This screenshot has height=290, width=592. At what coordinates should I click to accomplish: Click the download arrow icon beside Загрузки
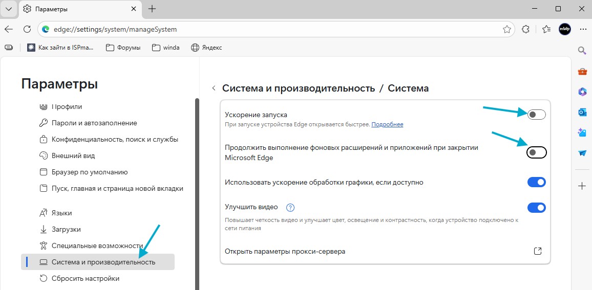(44, 229)
